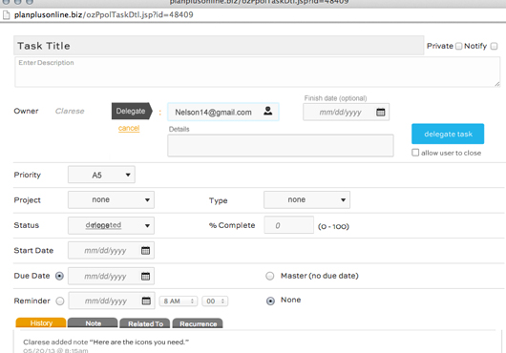Switch to the Related To tab

145,323
